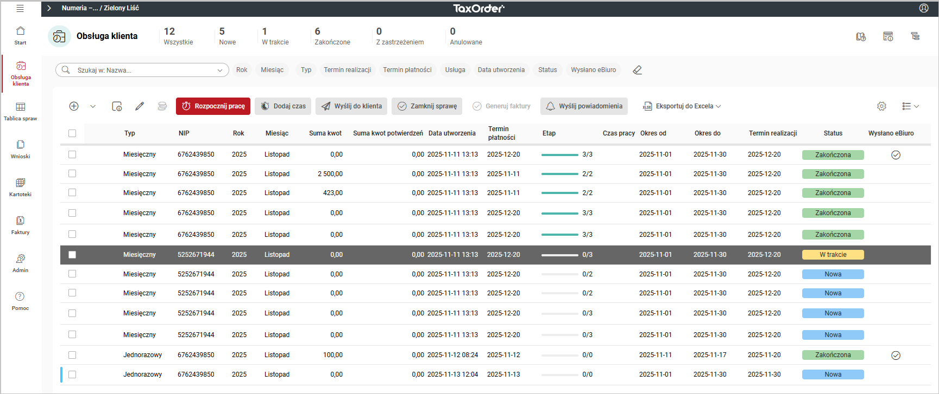Click the Zamknij sprawę button

(x=427, y=106)
